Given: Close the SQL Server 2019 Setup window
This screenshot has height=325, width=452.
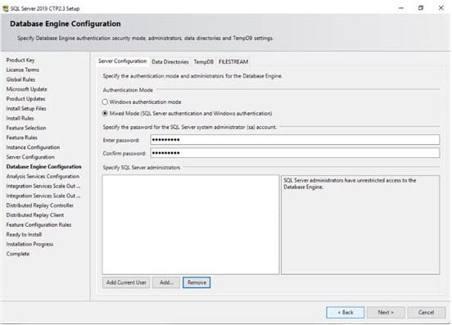Looking at the screenshot, I should pyautogui.click(x=441, y=8).
